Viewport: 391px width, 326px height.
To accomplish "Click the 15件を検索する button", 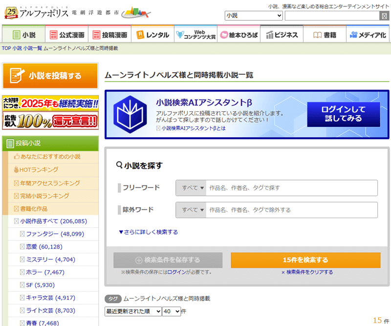I will 306,260.
